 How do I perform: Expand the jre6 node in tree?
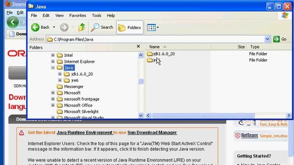pos(60,80)
